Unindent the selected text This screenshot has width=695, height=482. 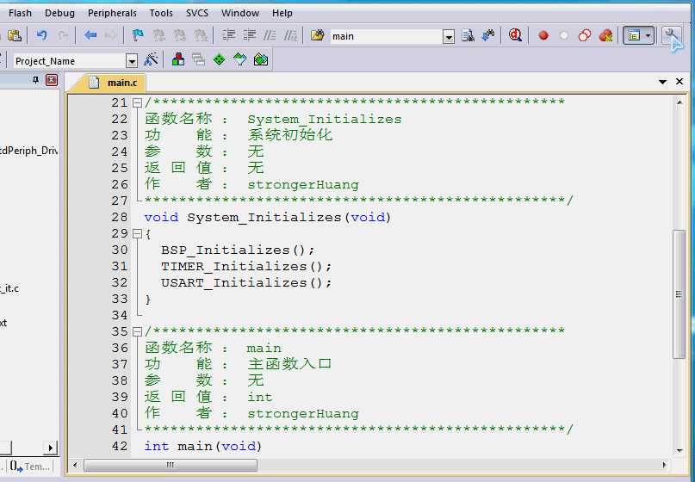point(250,35)
